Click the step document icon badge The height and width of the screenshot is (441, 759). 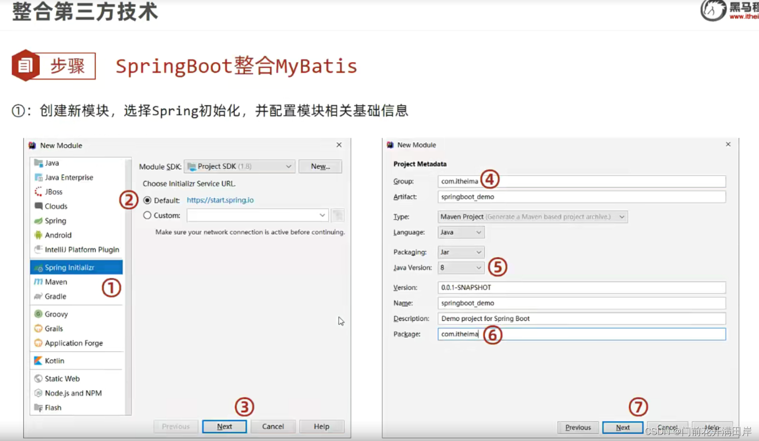point(26,65)
